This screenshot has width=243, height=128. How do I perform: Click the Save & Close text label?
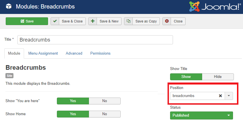coord(72,21)
